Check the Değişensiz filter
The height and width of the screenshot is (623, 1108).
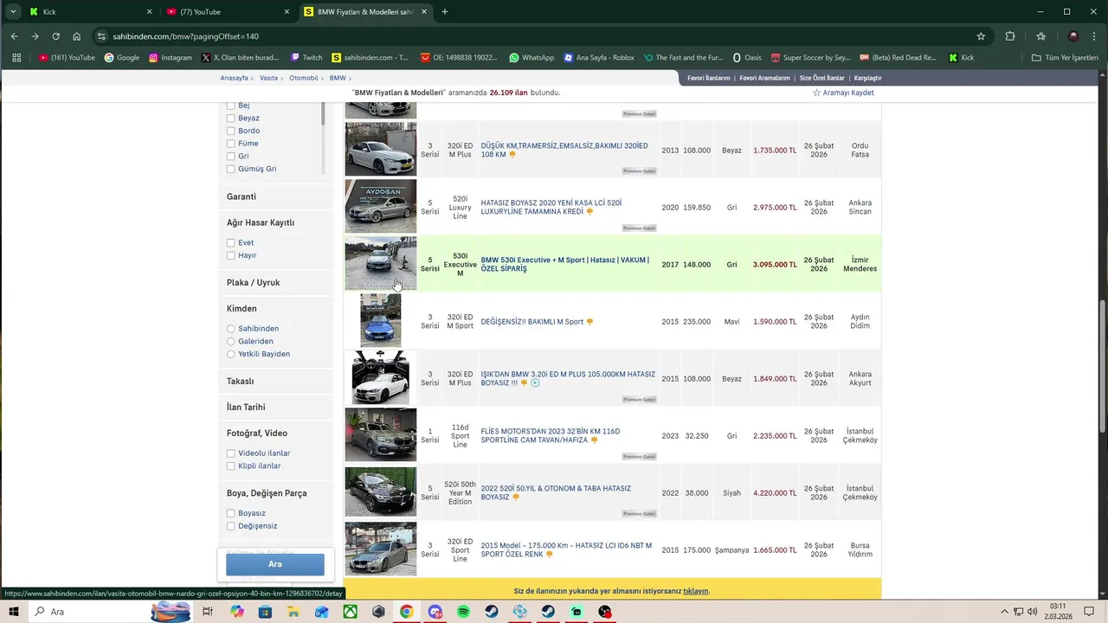pos(231,526)
